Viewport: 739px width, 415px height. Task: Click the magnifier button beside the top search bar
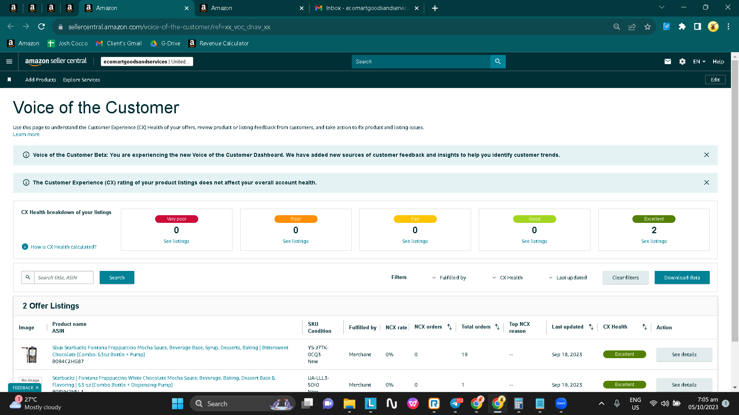(498, 61)
